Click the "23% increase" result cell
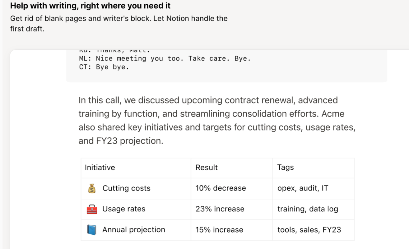Screen dimensions: 409x249 [x=232, y=209]
